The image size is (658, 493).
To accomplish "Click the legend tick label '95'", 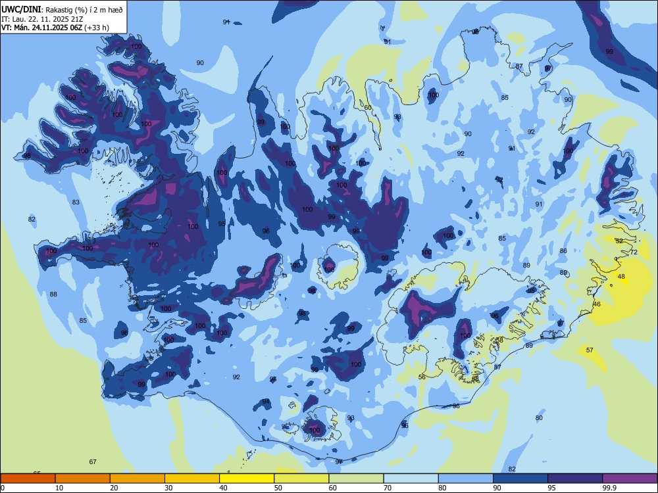I will pos(552,488).
